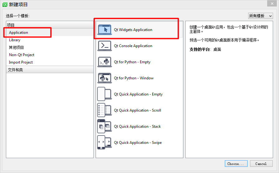279x173 pixels.
Task: Select Qt Console Application label text
Action: coord(133,46)
